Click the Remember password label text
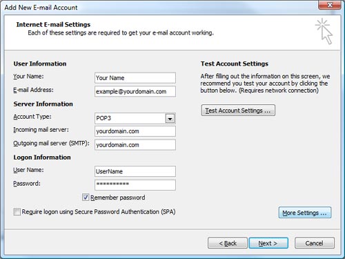The image size is (345, 259). click(117, 198)
